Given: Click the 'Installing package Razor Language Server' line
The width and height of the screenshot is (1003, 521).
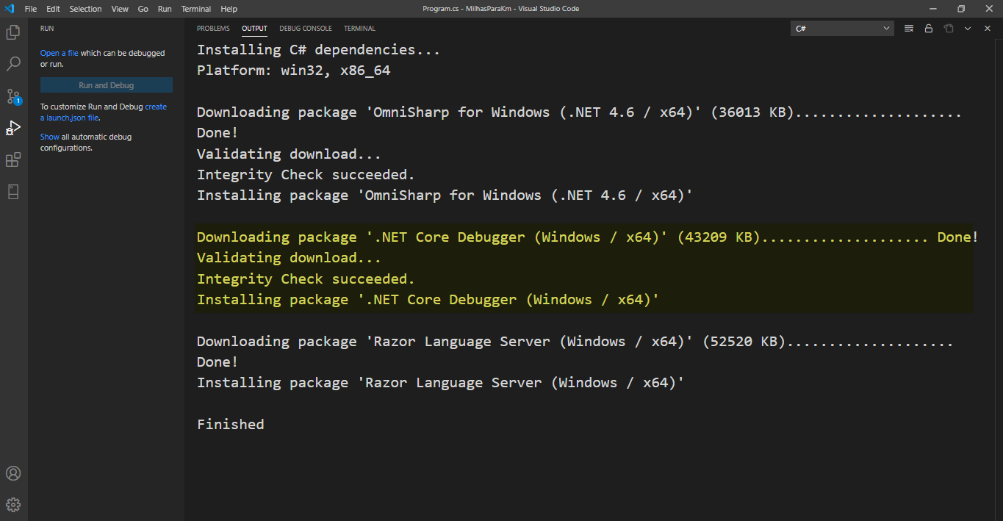Looking at the screenshot, I should tap(441, 382).
